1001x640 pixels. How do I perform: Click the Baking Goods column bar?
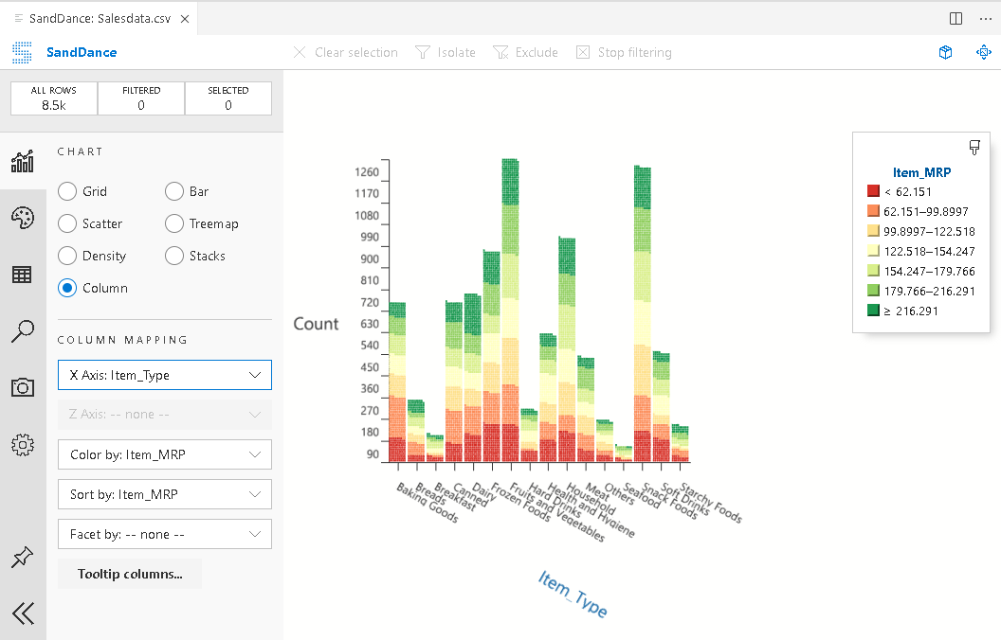click(x=397, y=382)
